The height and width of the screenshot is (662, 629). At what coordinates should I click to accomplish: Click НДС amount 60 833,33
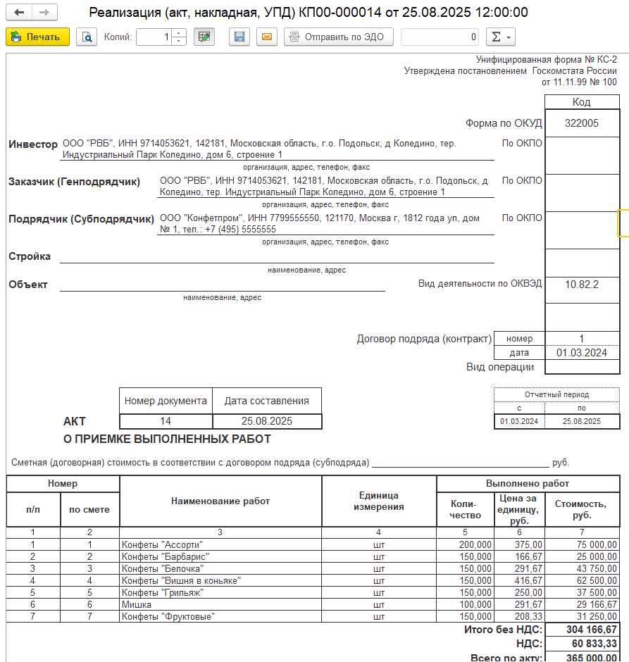582,644
